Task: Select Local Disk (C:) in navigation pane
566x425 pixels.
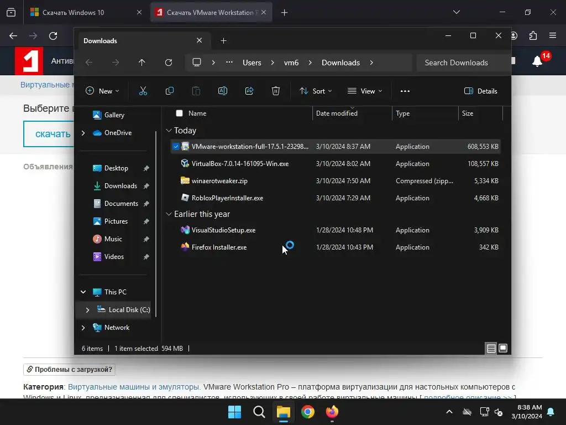Action: [123, 310]
